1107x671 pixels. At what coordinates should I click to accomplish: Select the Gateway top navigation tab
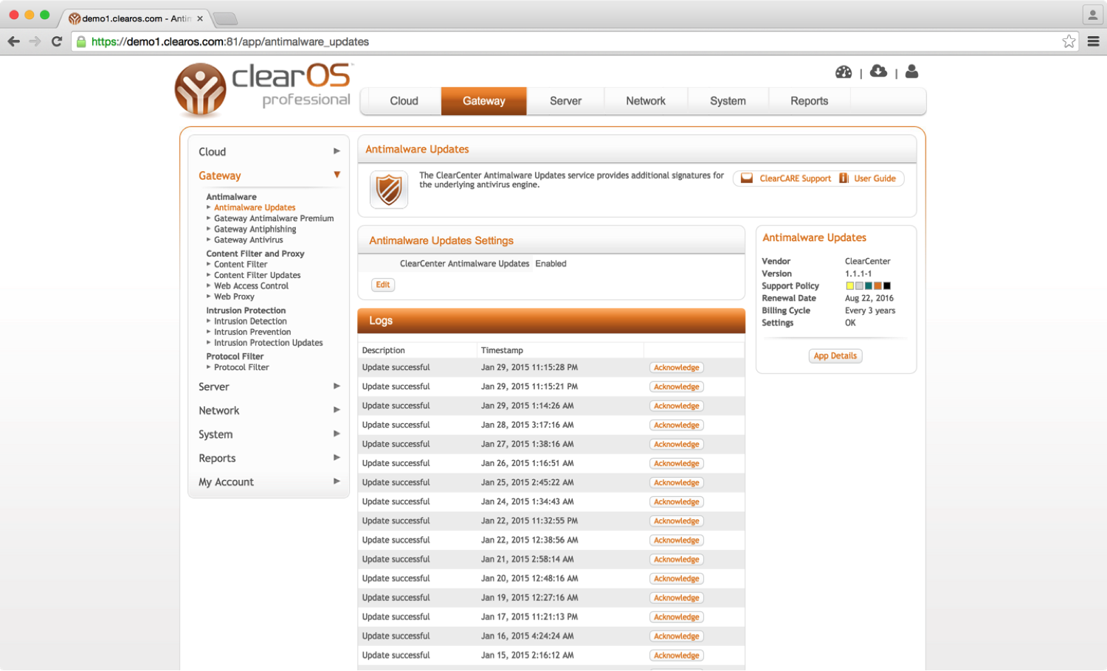484,101
